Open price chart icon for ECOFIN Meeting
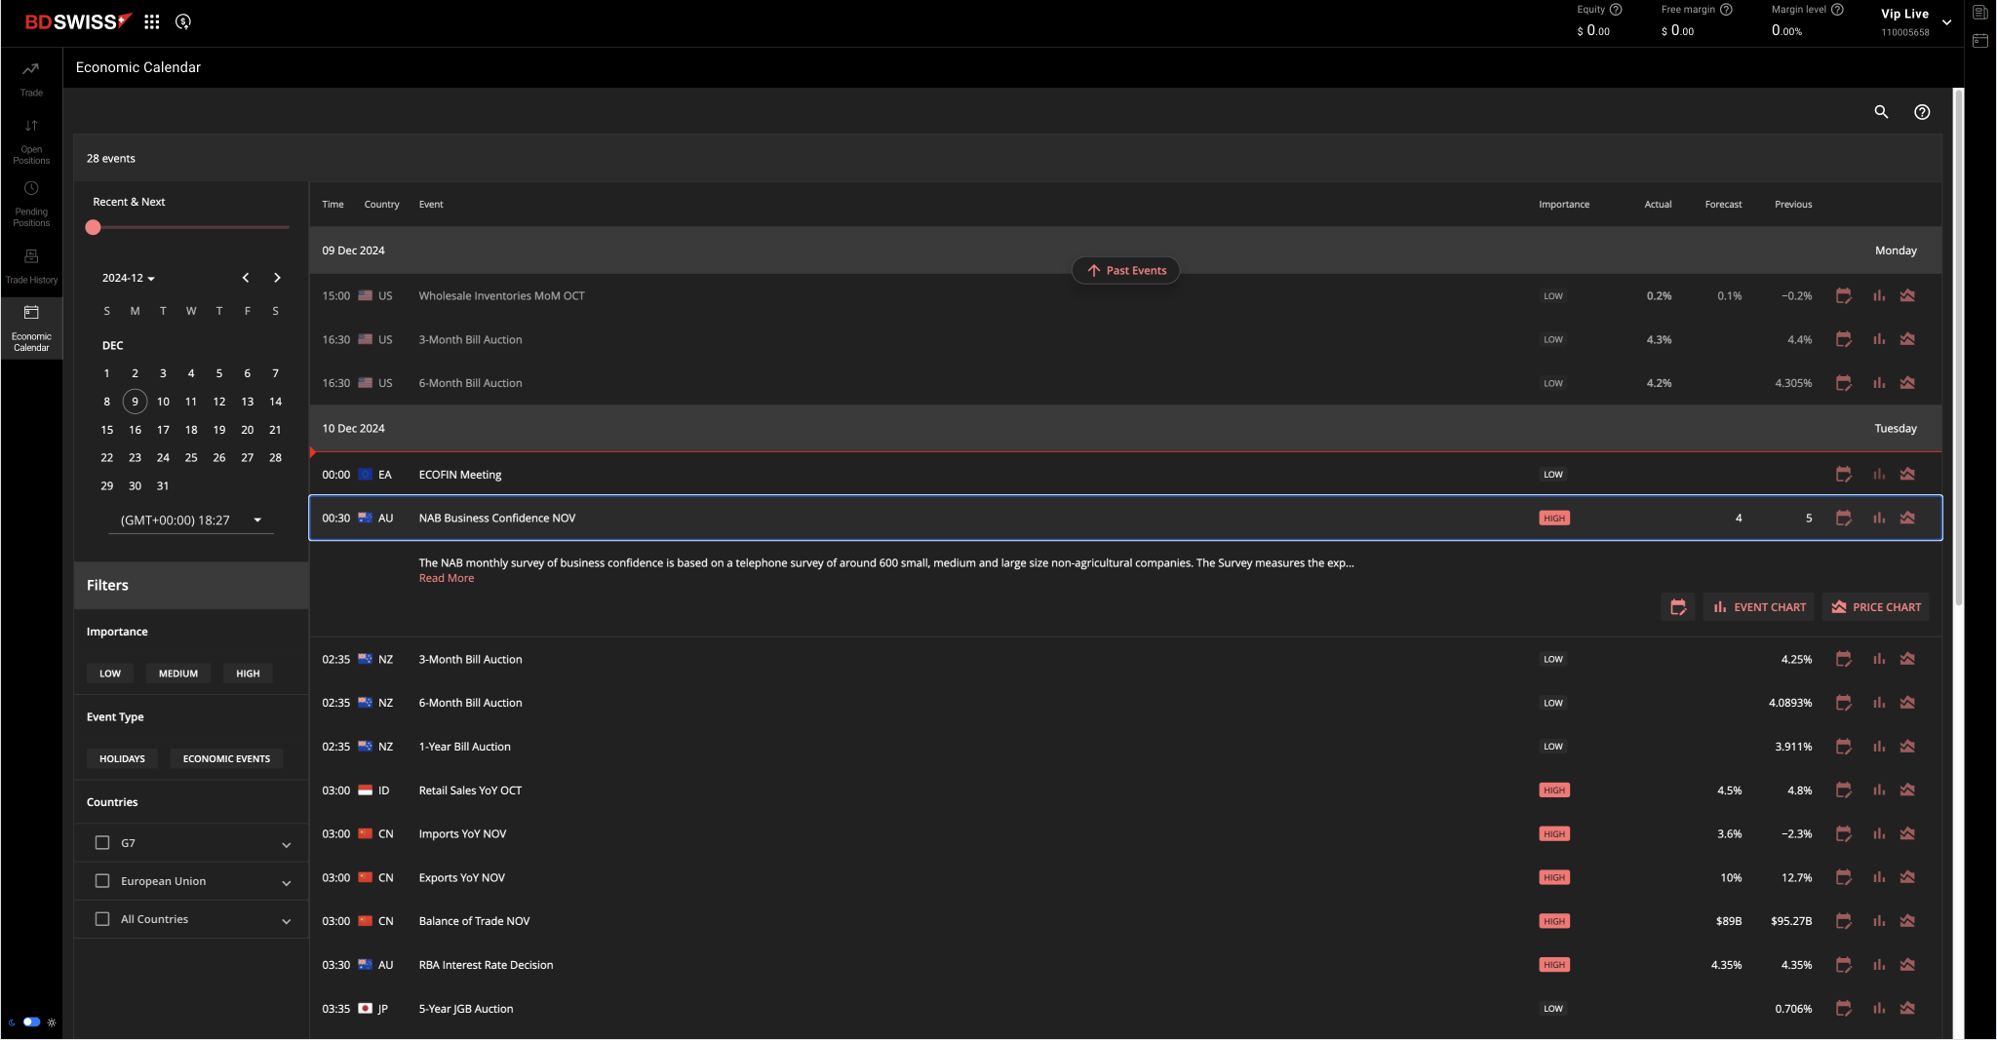Image resolution: width=1997 pixels, height=1040 pixels. point(1907,475)
